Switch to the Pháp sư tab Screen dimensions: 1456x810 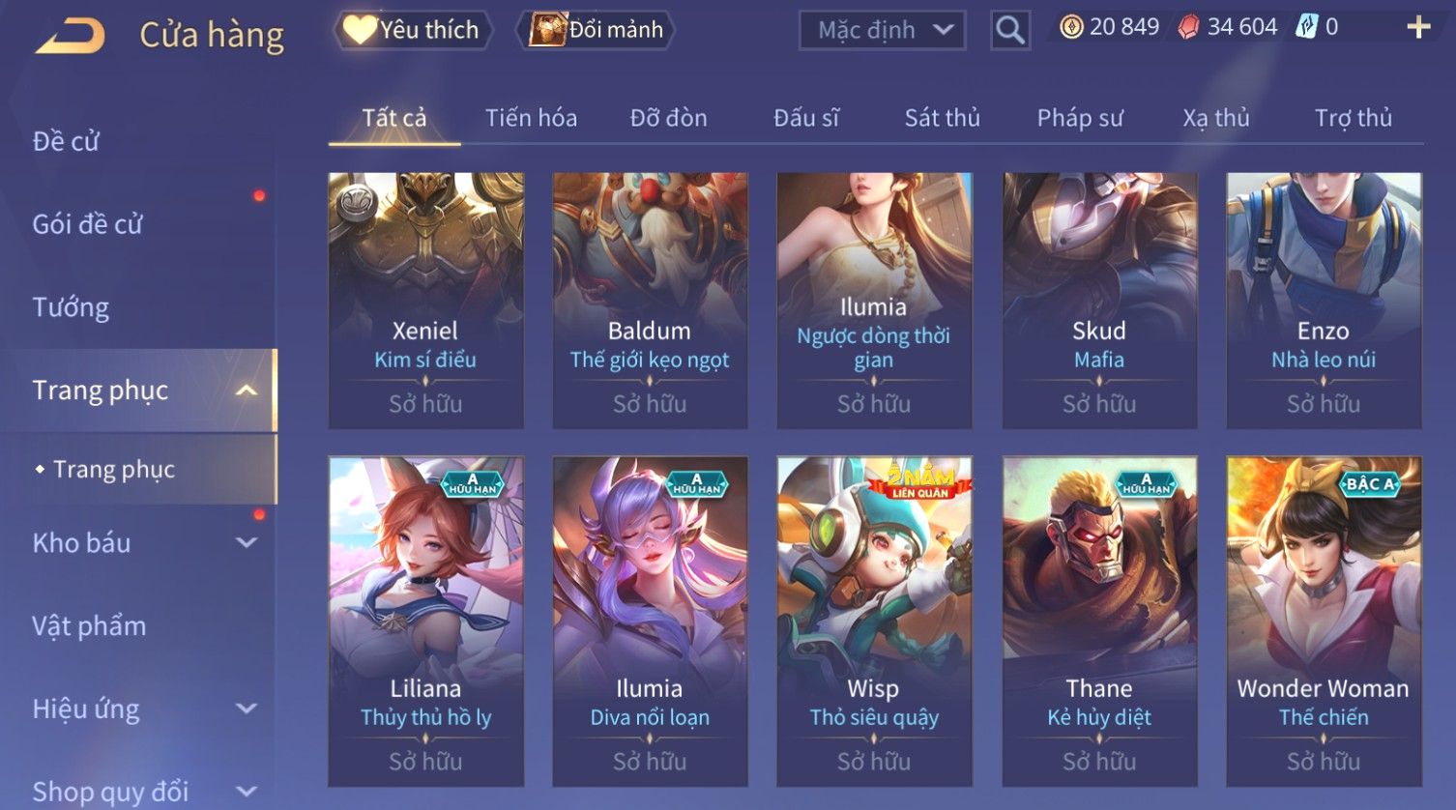click(x=1080, y=118)
